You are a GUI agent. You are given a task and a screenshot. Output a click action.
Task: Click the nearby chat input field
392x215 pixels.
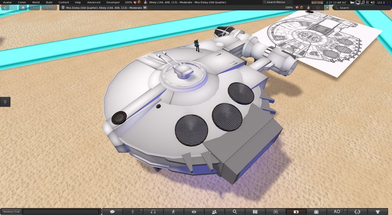(61, 212)
